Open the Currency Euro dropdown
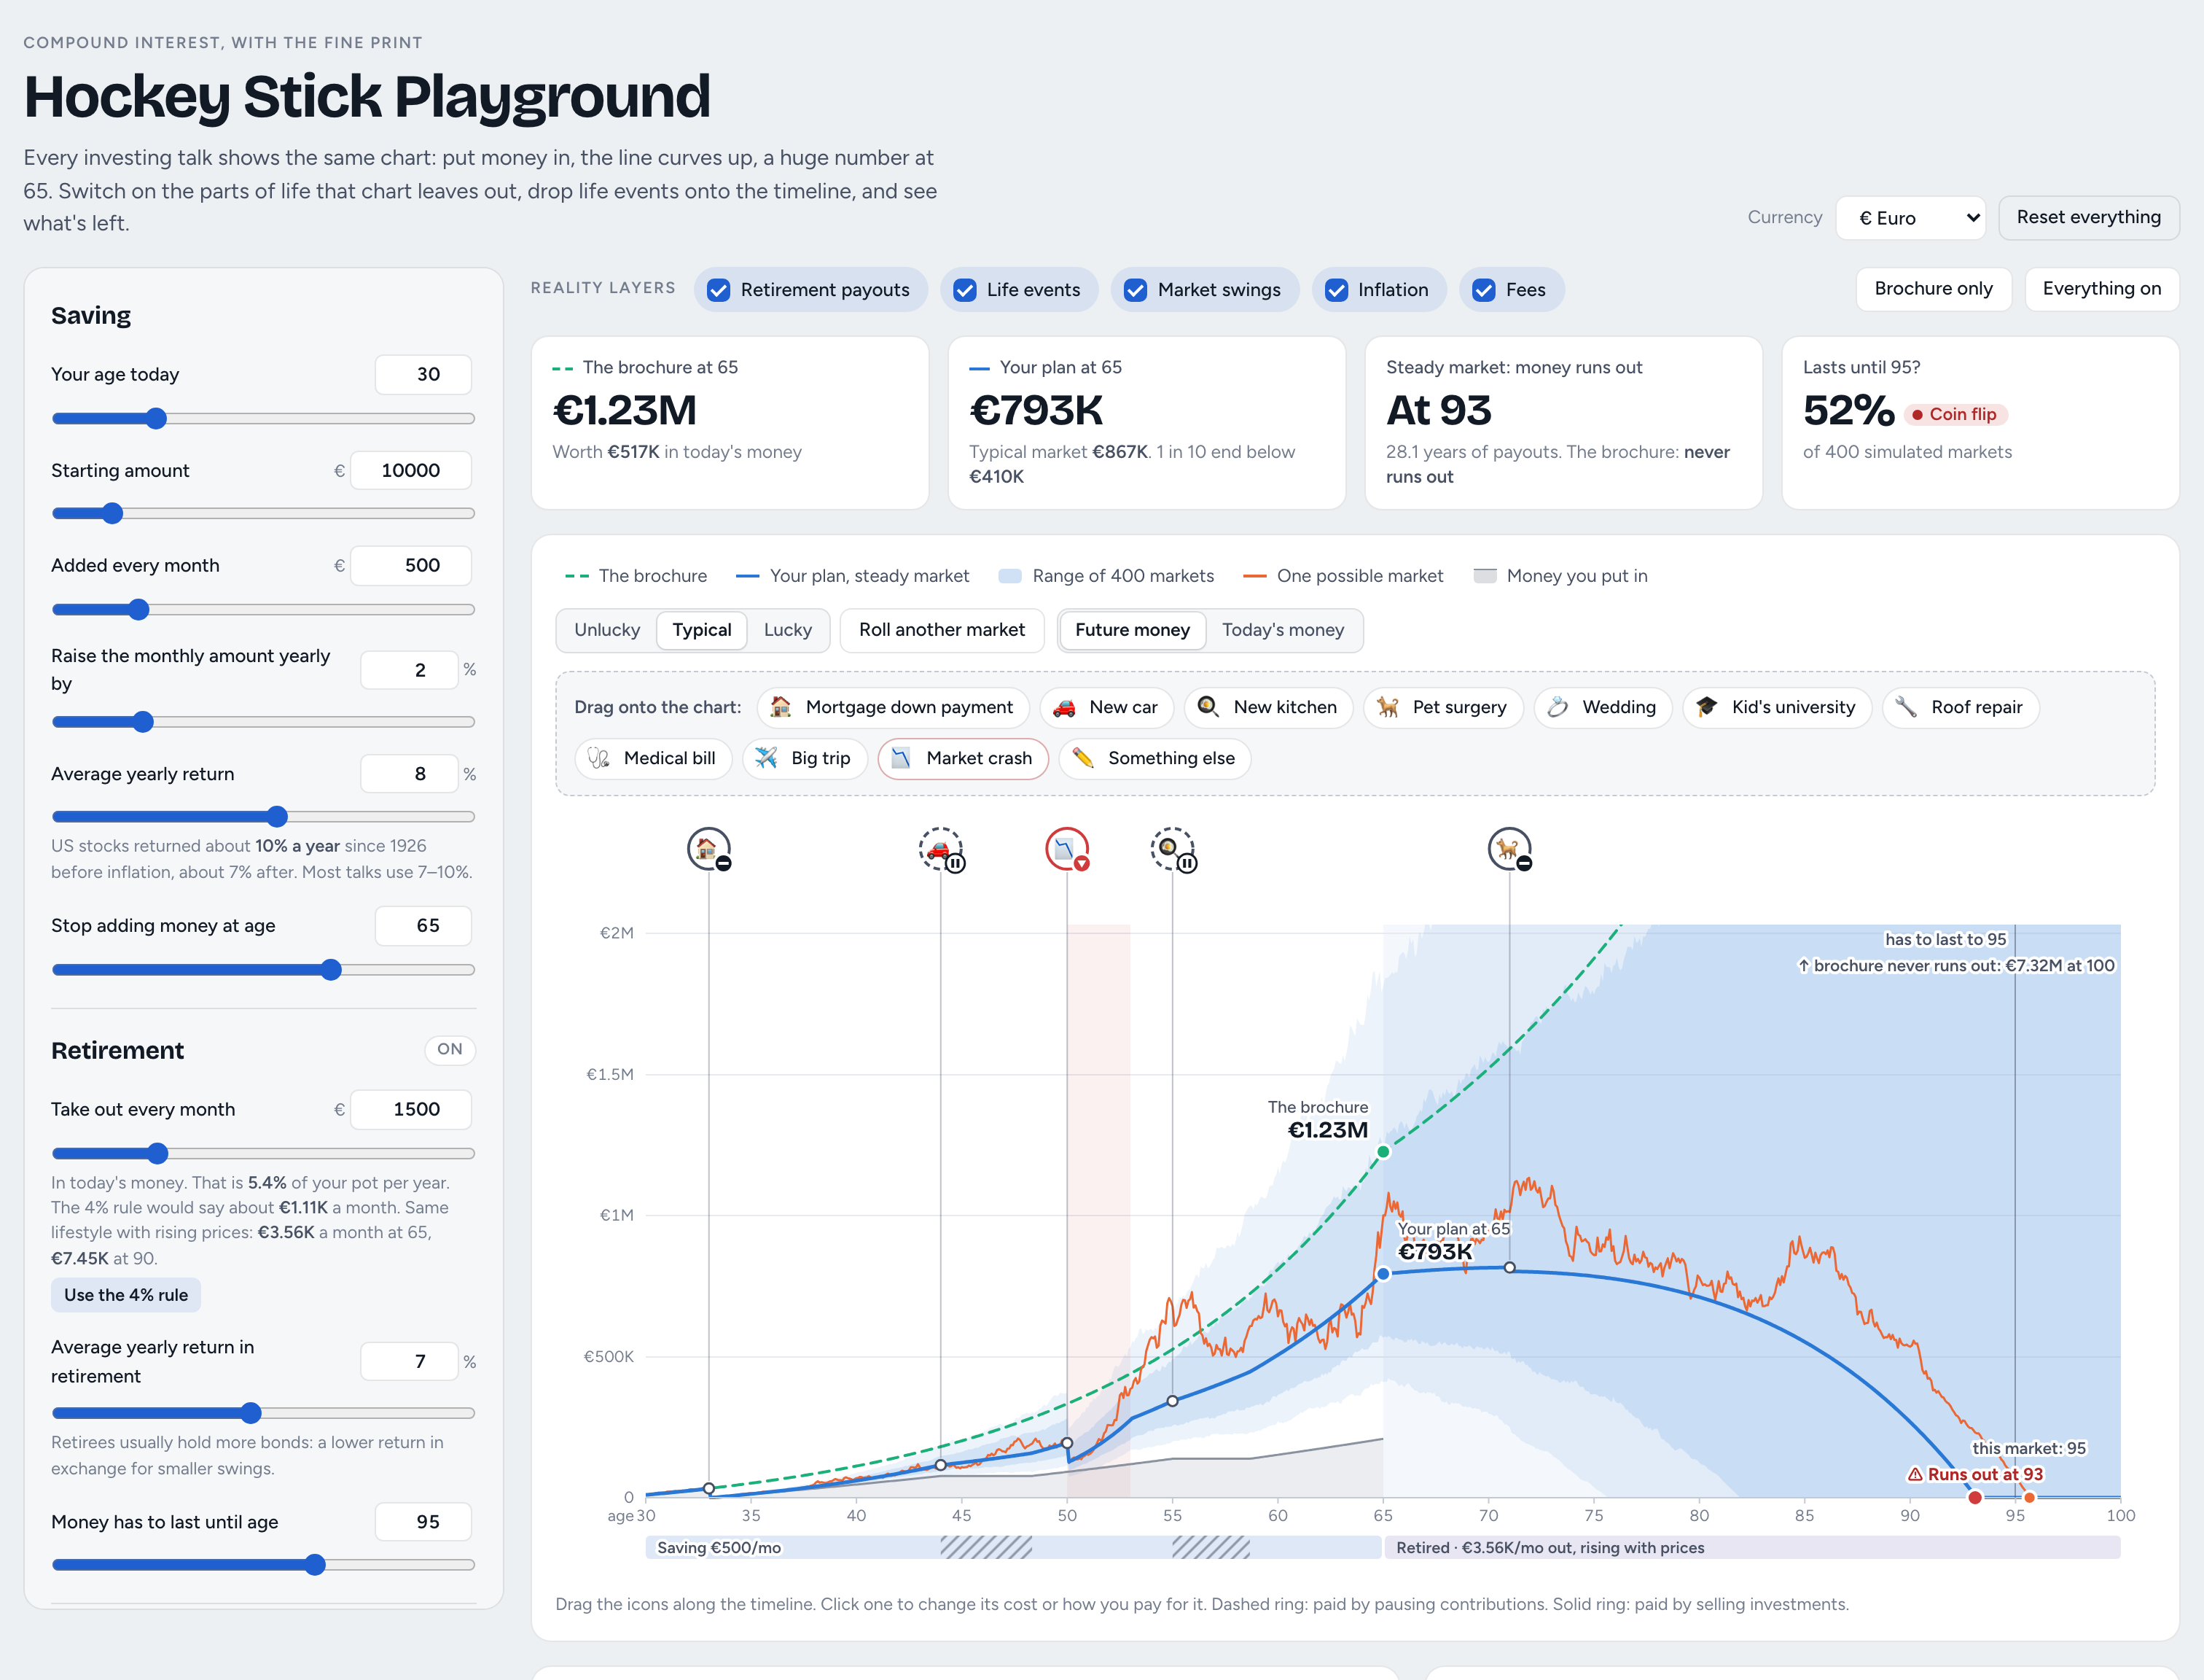2204x1680 pixels. [x=1910, y=218]
